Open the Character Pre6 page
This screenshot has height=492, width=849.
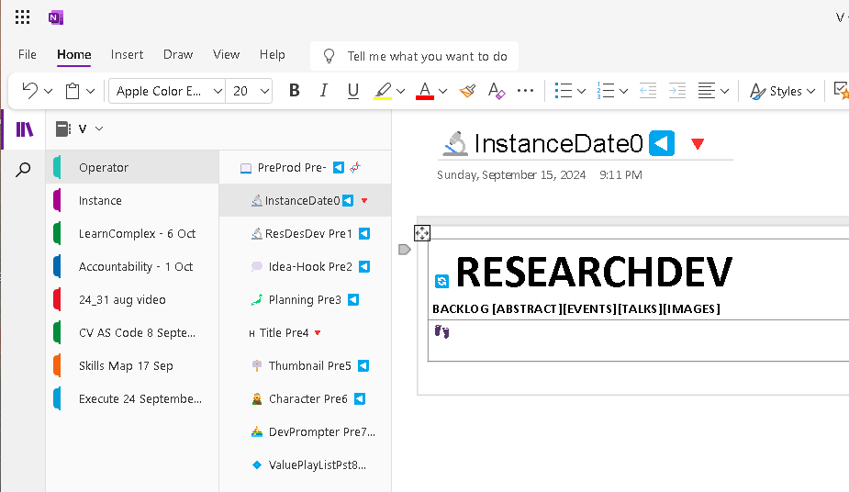[306, 398]
